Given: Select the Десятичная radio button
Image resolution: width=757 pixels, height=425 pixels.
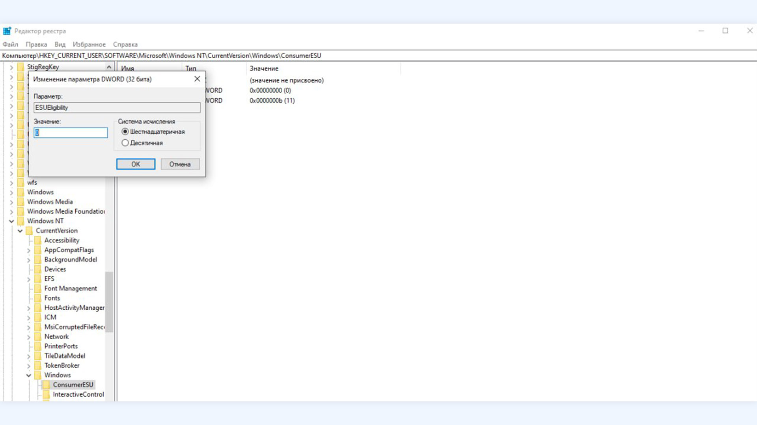Looking at the screenshot, I should [125, 143].
